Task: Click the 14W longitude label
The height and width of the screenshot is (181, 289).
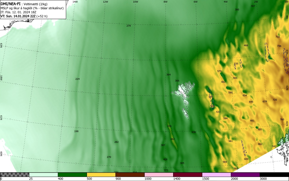Action: pos(75,2)
